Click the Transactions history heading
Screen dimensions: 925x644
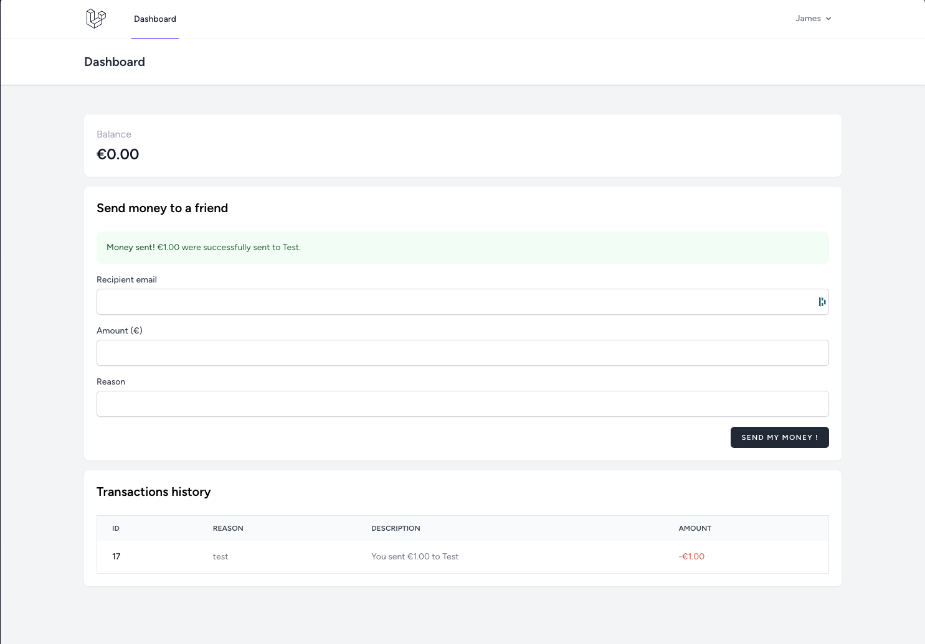pos(154,492)
